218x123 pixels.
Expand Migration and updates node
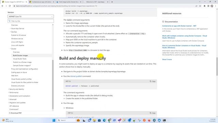pos(9,102)
